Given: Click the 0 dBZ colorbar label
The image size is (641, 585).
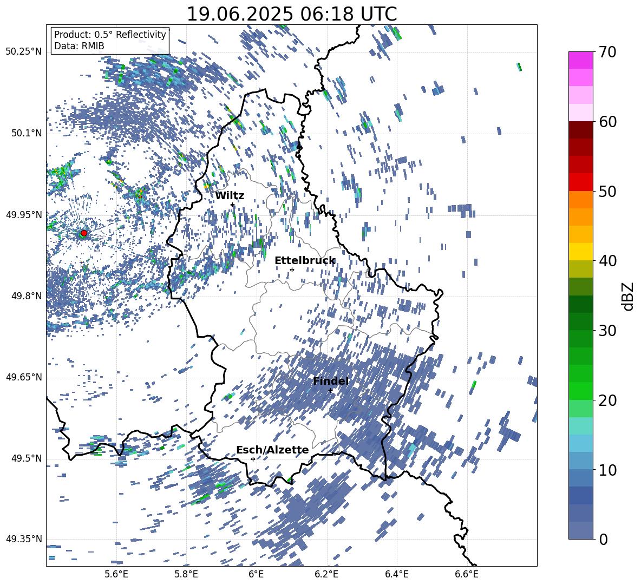Looking at the screenshot, I should coord(603,539).
